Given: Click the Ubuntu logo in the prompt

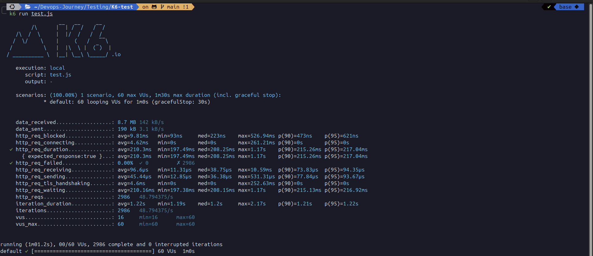Looking at the screenshot, I should click(x=12, y=7).
